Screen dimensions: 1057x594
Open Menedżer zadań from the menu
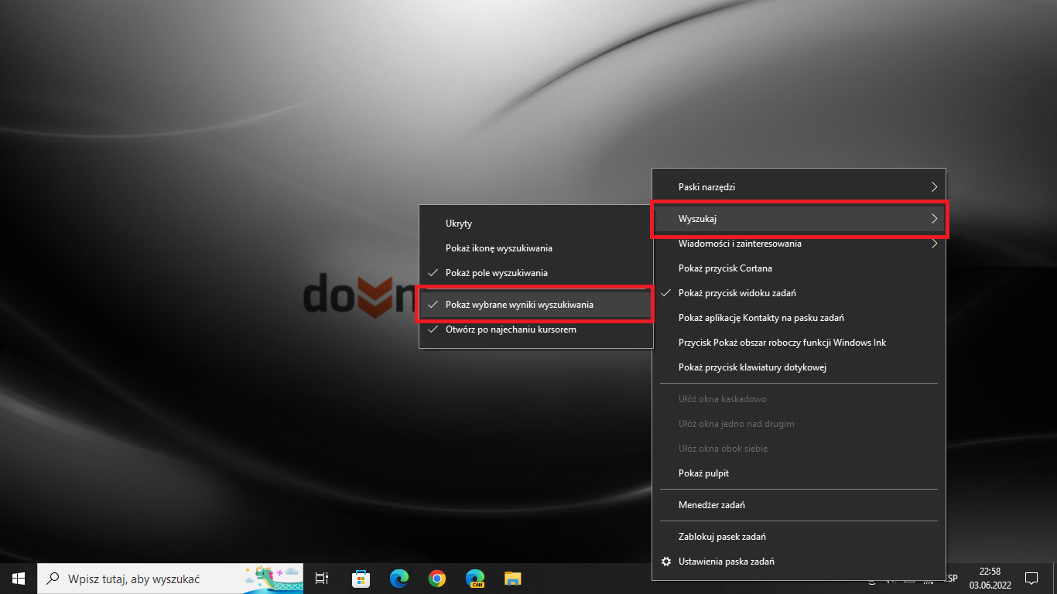(x=799, y=505)
